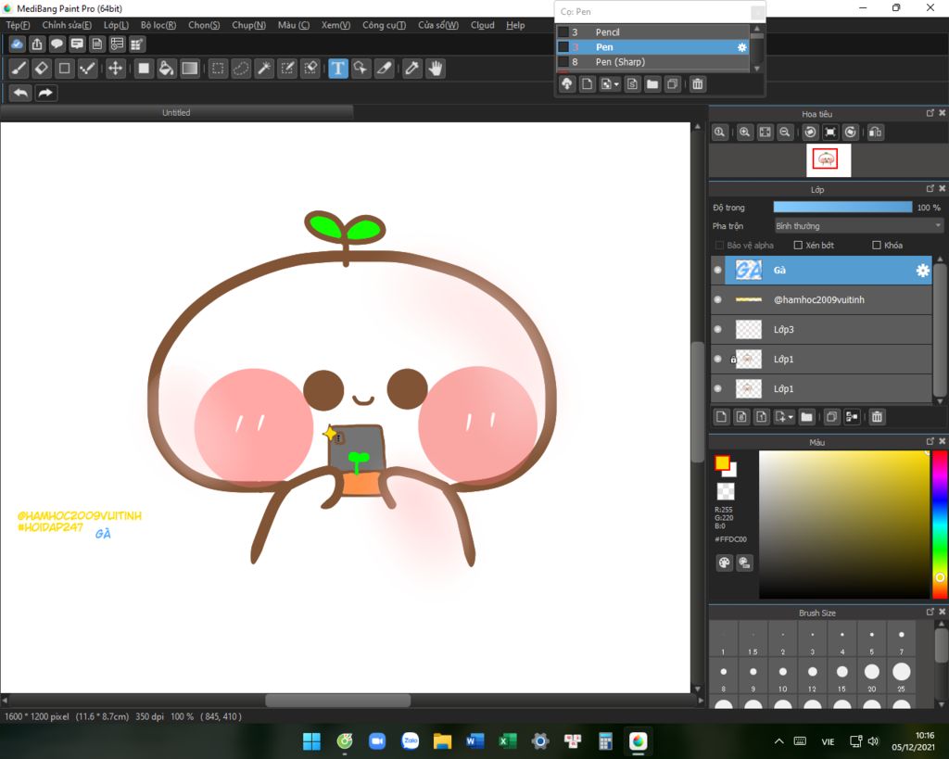
Task: Open the Cửa sổ(W) menu
Action: (438, 25)
